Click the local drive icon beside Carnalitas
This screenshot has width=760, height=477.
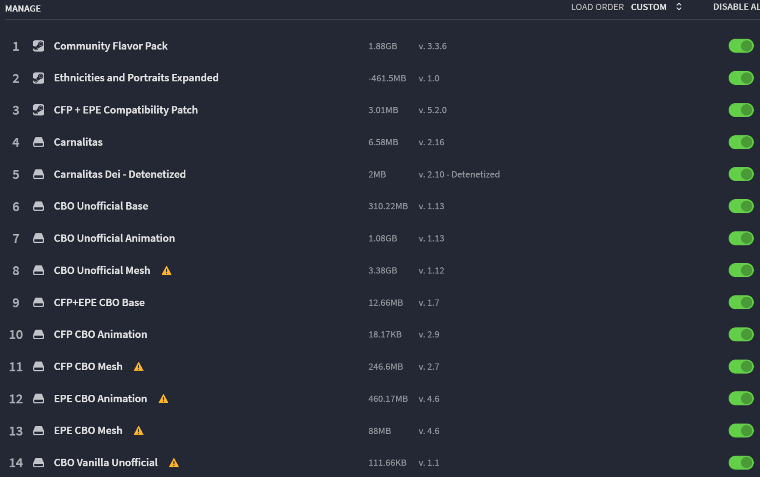pyautogui.click(x=38, y=142)
